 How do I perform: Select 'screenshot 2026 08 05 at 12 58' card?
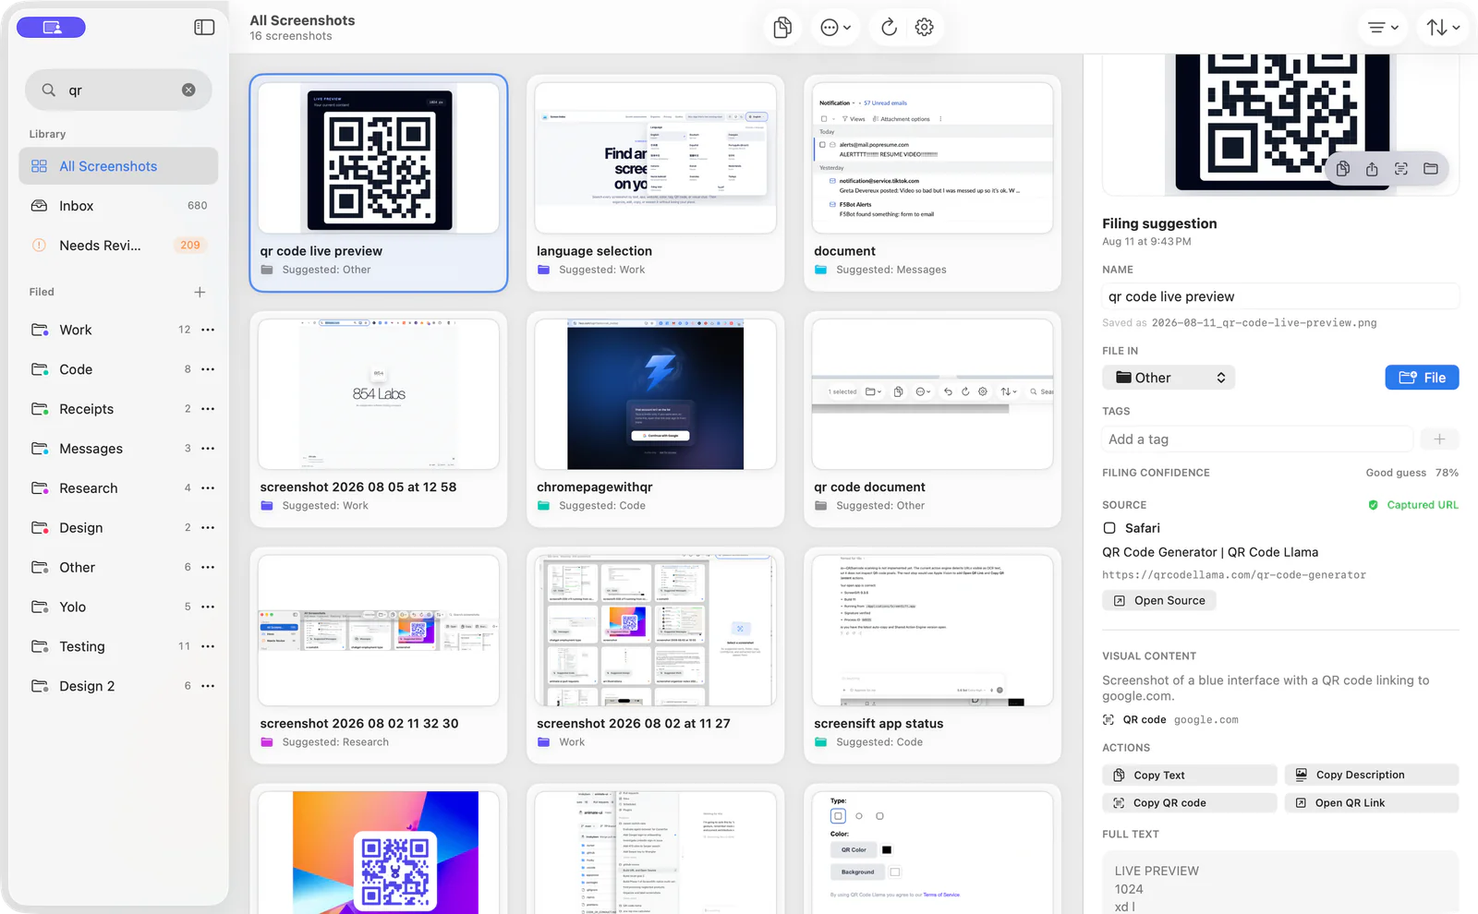coord(379,419)
